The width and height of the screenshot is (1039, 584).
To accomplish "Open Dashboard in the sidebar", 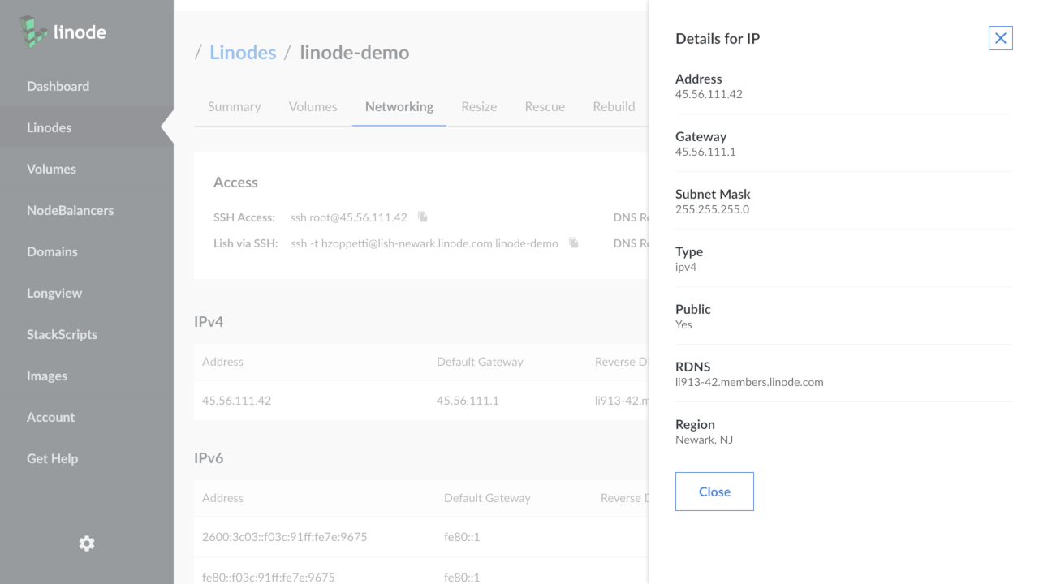I will tap(58, 86).
